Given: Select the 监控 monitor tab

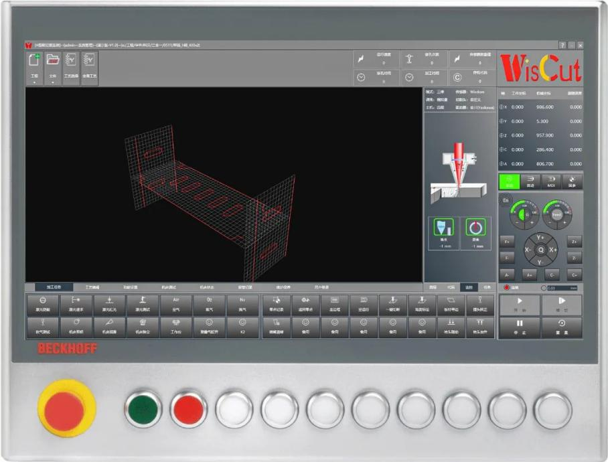Looking at the screenshot, I should 469,287.
